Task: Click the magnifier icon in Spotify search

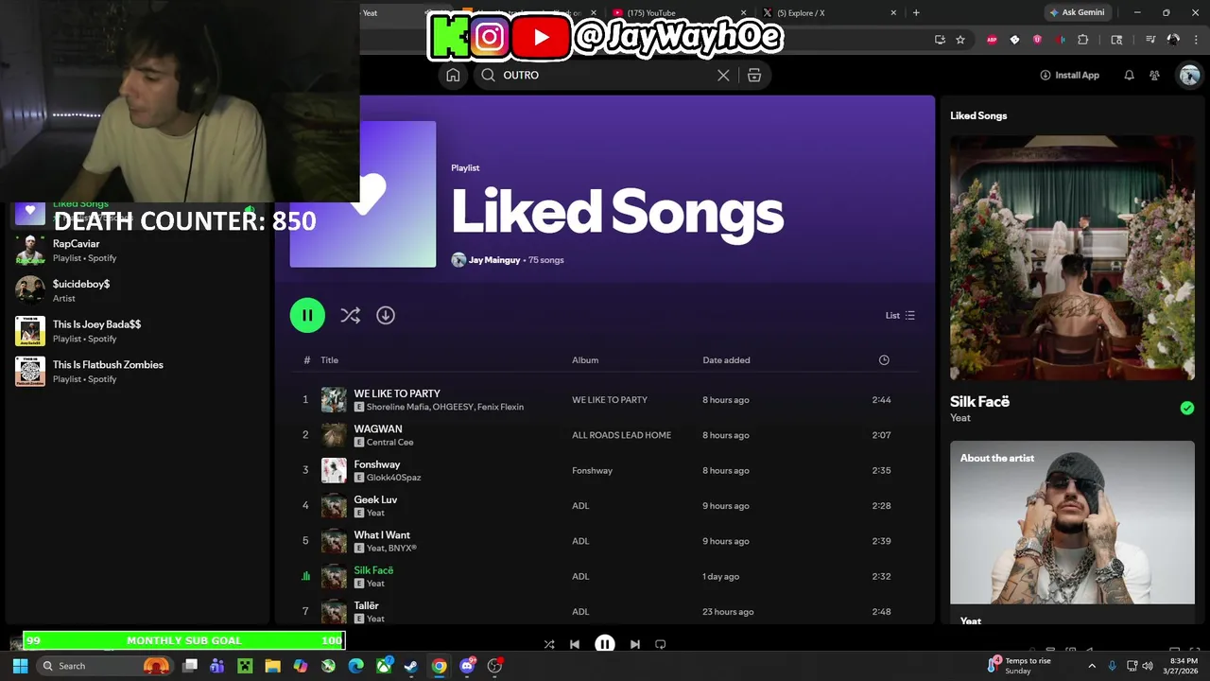Action: click(488, 75)
